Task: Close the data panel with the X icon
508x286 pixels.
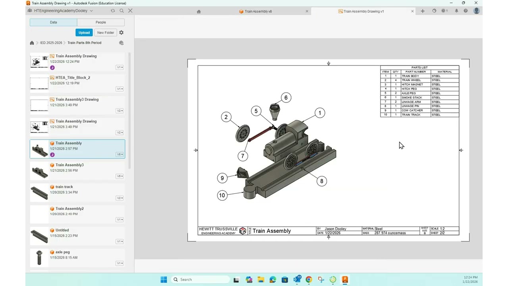Action: 130,11
